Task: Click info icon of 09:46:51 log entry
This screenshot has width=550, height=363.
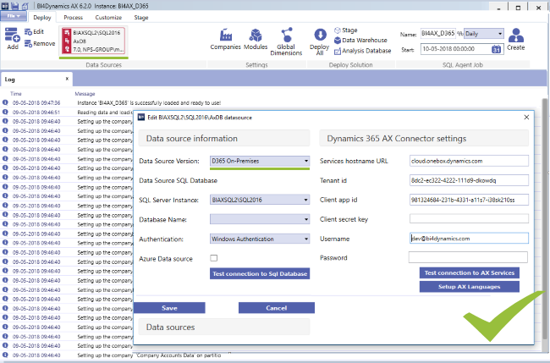Action: (5, 112)
